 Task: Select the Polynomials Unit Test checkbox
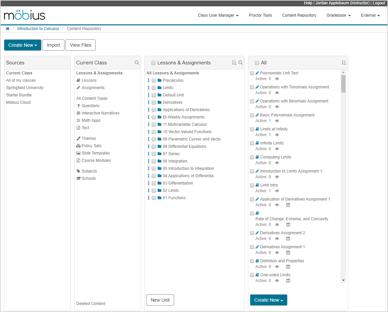pyautogui.click(x=252, y=73)
